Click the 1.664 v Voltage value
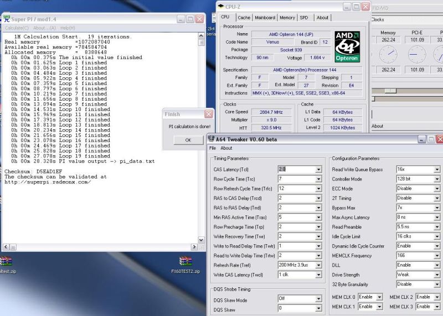This screenshot has height=316, width=443. 317,57
